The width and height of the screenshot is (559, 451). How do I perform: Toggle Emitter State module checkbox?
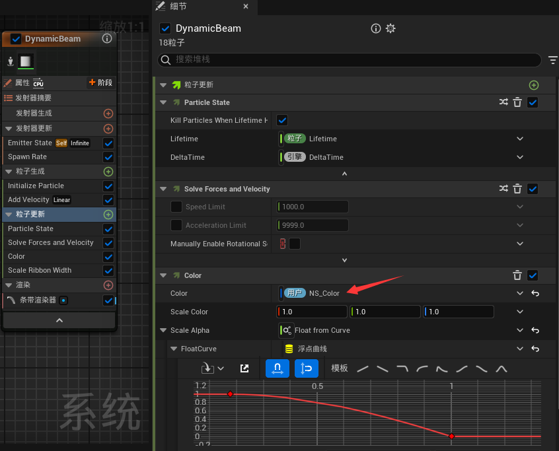coord(108,143)
